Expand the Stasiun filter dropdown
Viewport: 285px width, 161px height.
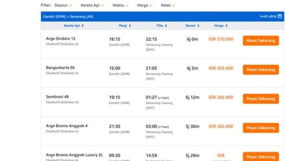(63, 5)
